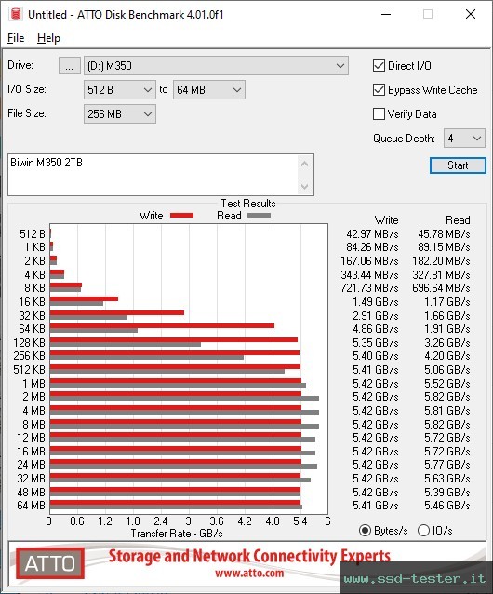Close the ATTO Disk Benchmark window
493x594 pixels.
pyautogui.click(x=471, y=14)
